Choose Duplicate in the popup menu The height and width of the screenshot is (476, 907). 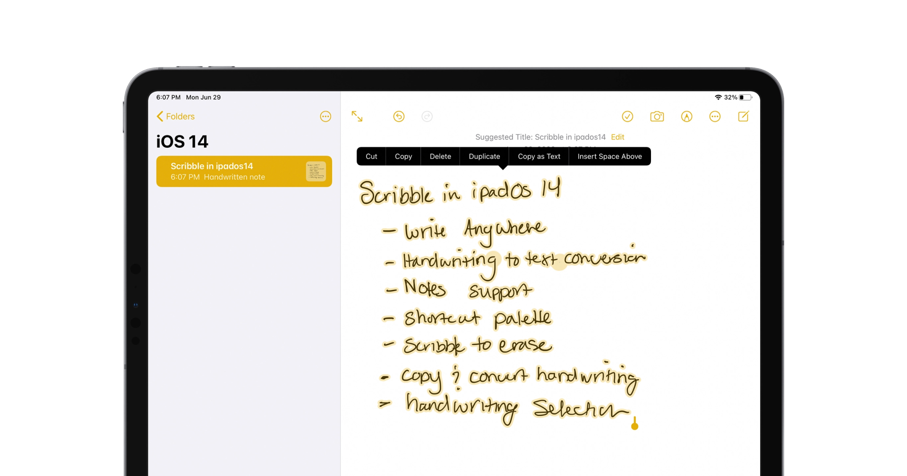pos(484,156)
